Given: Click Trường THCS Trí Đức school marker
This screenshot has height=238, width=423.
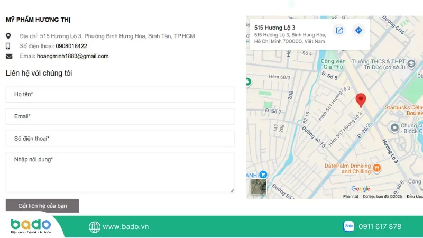Looking at the screenshot, I should (411, 64).
